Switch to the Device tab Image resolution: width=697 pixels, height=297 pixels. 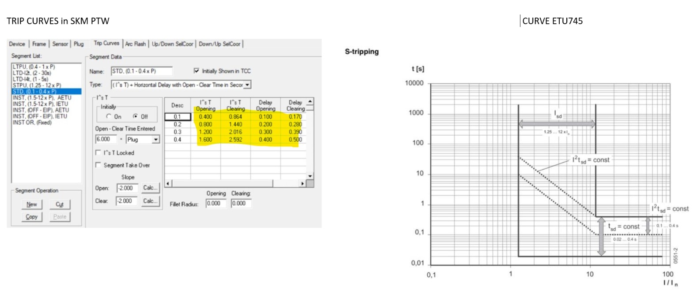(17, 44)
